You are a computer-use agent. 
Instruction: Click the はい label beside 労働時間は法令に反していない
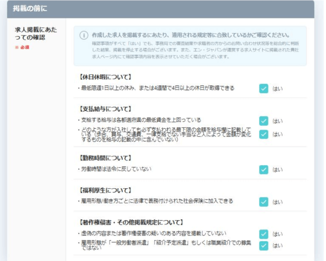(x=278, y=170)
